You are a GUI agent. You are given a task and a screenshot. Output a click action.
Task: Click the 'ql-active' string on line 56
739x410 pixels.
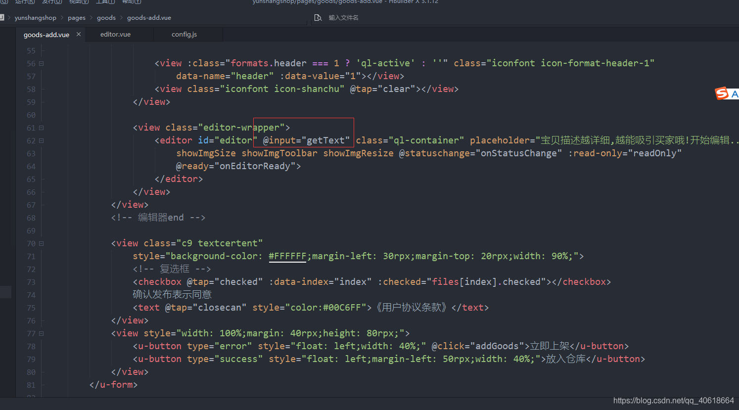pos(385,63)
